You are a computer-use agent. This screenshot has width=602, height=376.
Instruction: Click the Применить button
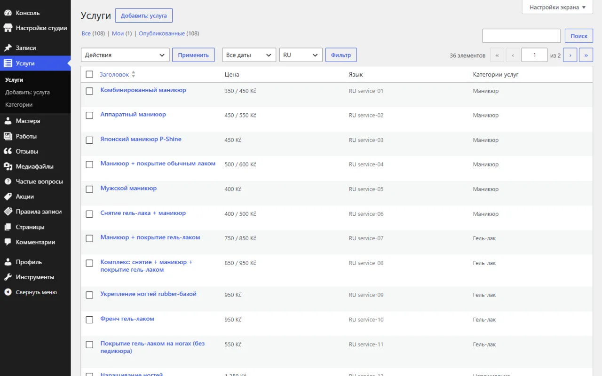click(193, 55)
